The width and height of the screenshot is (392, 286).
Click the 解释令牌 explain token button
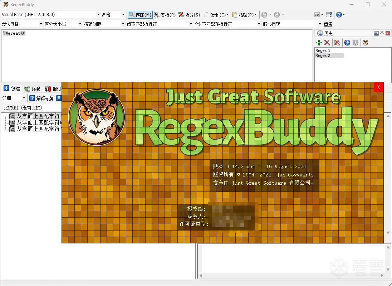[41, 98]
